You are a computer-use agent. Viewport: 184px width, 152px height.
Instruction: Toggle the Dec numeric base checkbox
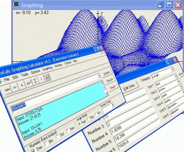[33, 150]
